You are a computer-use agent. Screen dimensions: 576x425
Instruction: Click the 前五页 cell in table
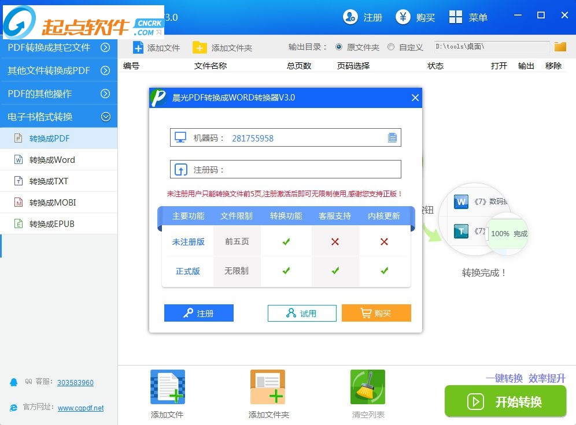(237, 241)
